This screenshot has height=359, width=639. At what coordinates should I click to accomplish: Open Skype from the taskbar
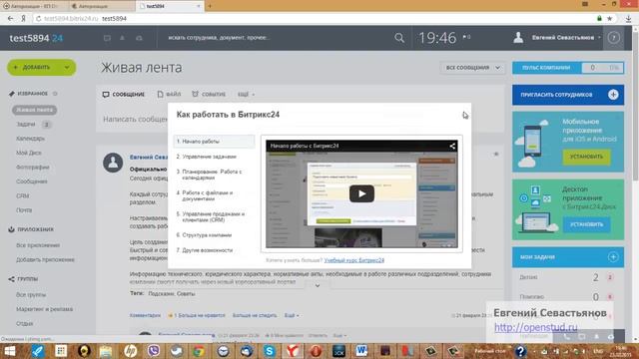[x=269, y=351]
